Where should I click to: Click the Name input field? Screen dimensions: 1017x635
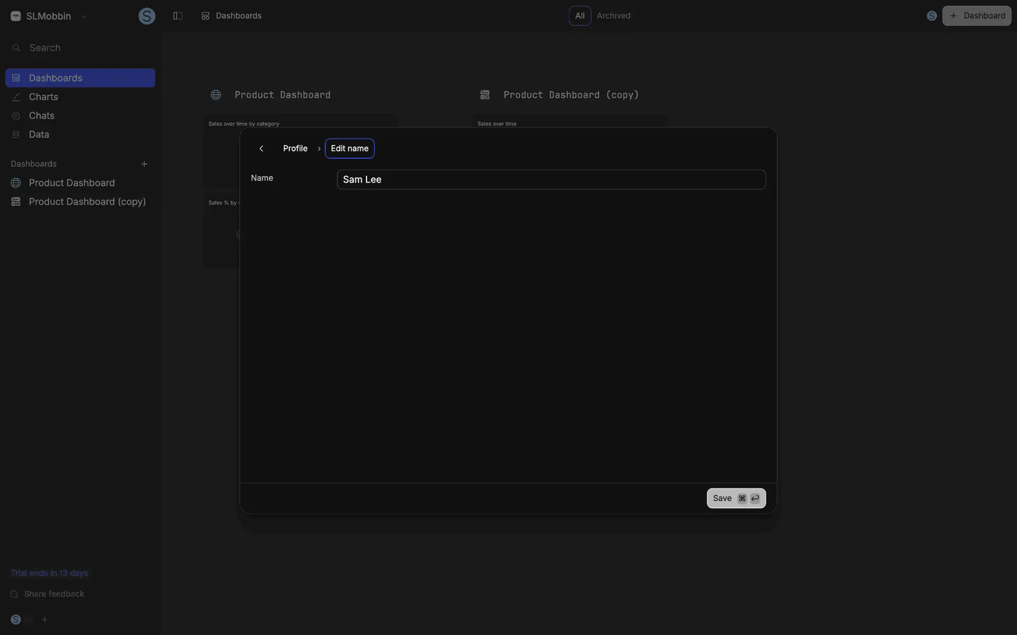tap(551, 179)
